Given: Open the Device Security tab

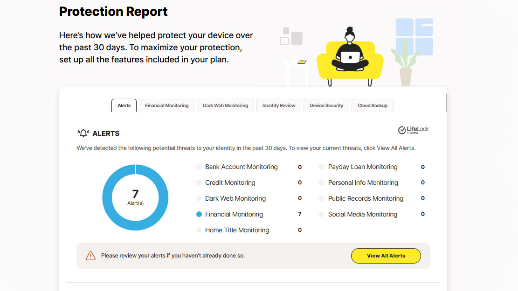Looking at the screenshot, I should [x=326, y=106].
